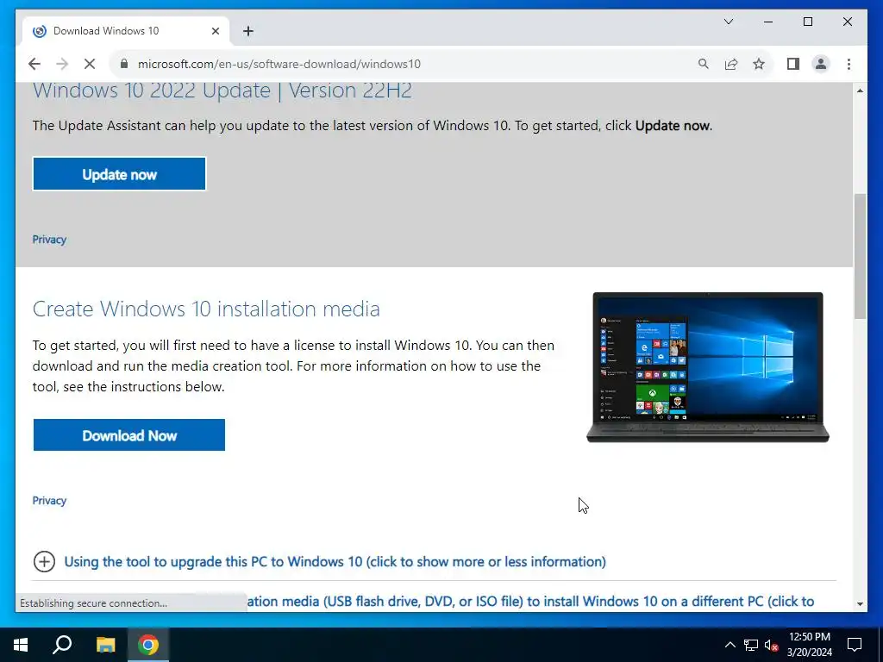Click the Windows 10 laptop image

(x=708, y=367)
